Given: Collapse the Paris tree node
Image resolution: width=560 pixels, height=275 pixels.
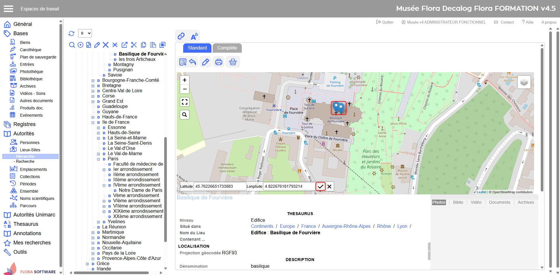Looking at the screenshot, I should point(99,159).
